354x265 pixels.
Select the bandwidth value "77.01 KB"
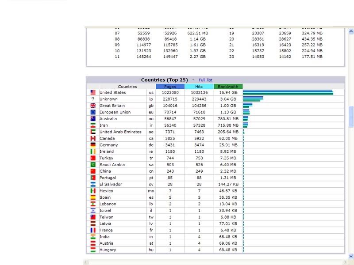click(228, 223)
